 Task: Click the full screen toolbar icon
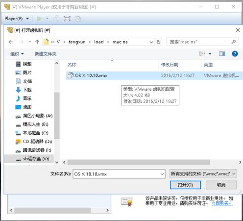[67, 19]
